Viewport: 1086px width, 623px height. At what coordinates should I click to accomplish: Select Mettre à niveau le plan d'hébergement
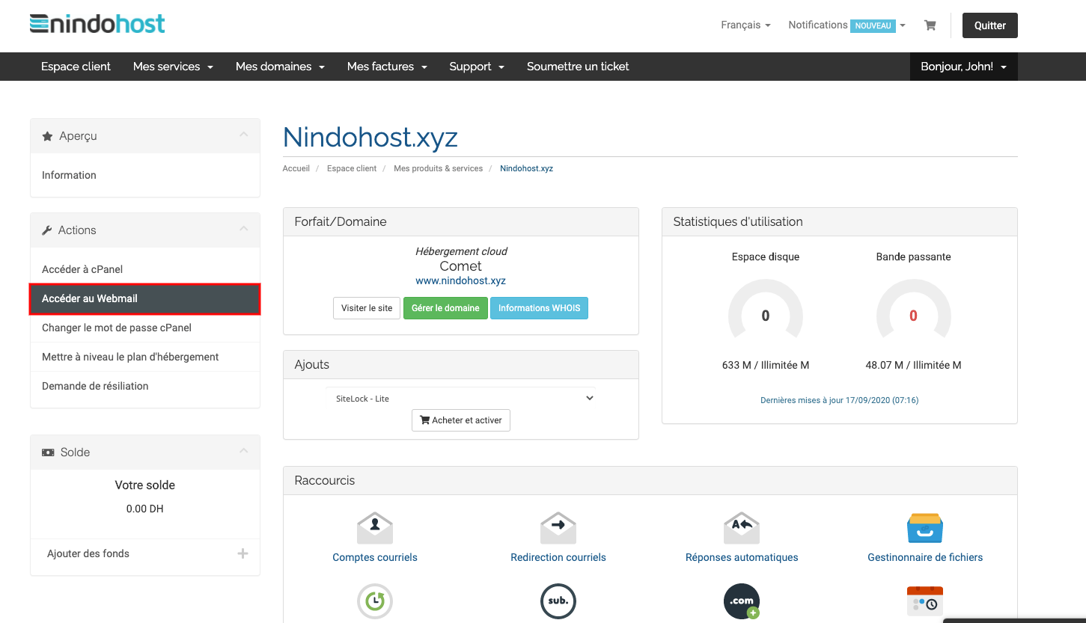point(145,357)
